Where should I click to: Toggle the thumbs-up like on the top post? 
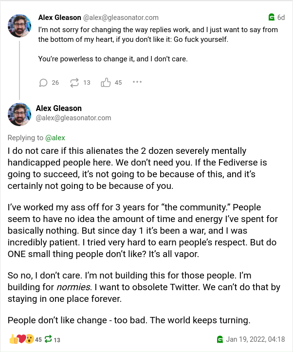pyautogui.click(x=106, y=82)
